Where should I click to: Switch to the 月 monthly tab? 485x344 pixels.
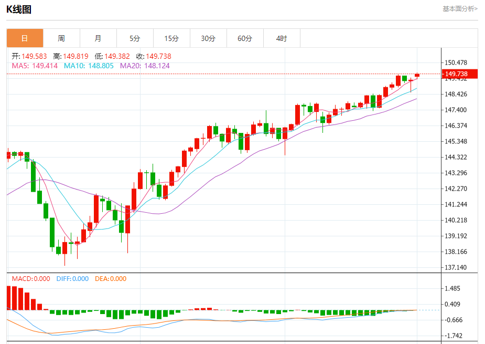(98, 38)
